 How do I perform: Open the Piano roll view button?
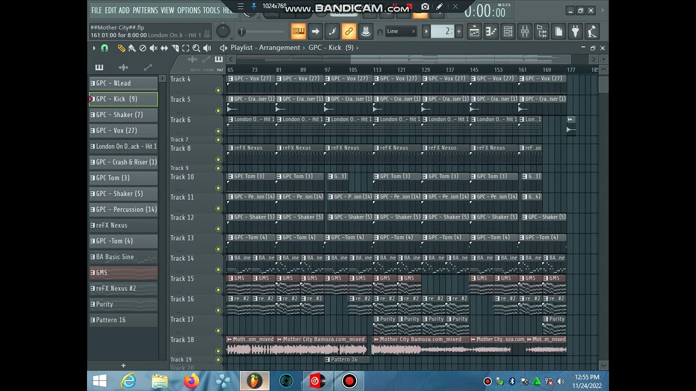491,31
